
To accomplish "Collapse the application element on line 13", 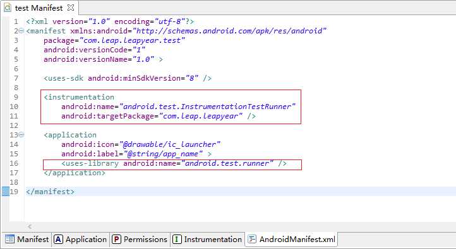I will point(21,135).
